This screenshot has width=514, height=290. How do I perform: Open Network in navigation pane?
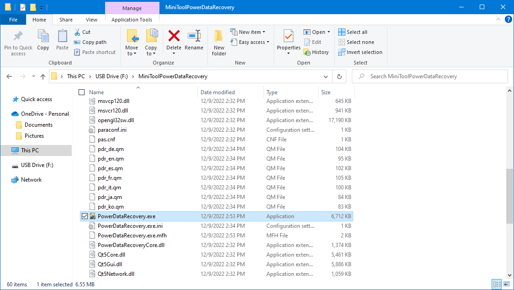[31, 180]
